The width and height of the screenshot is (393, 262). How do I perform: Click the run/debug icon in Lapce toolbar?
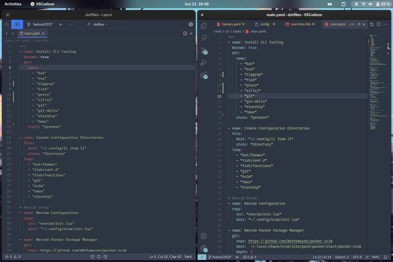click(7, 24)
